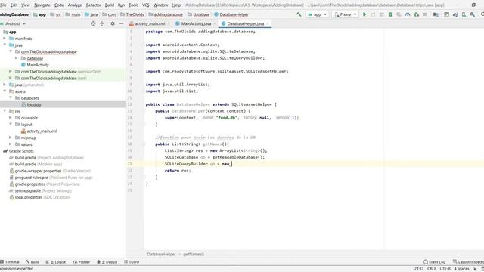
Task: Open the AVD Manager icon
Action: [x=464, y=14]
